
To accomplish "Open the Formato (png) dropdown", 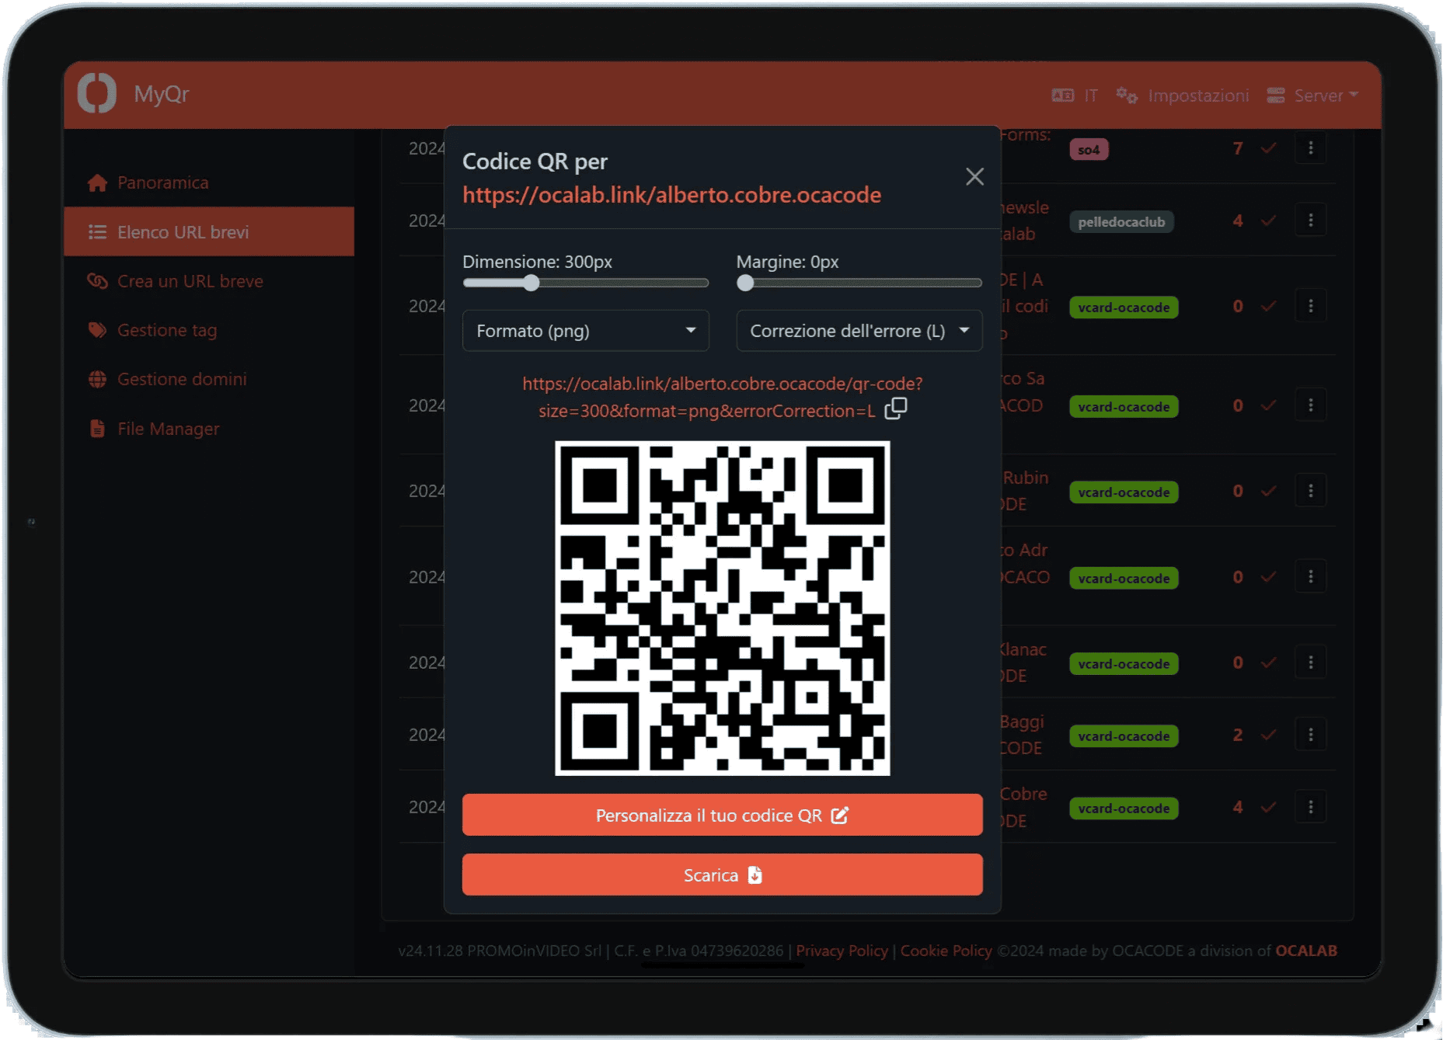I will point(585,331).
